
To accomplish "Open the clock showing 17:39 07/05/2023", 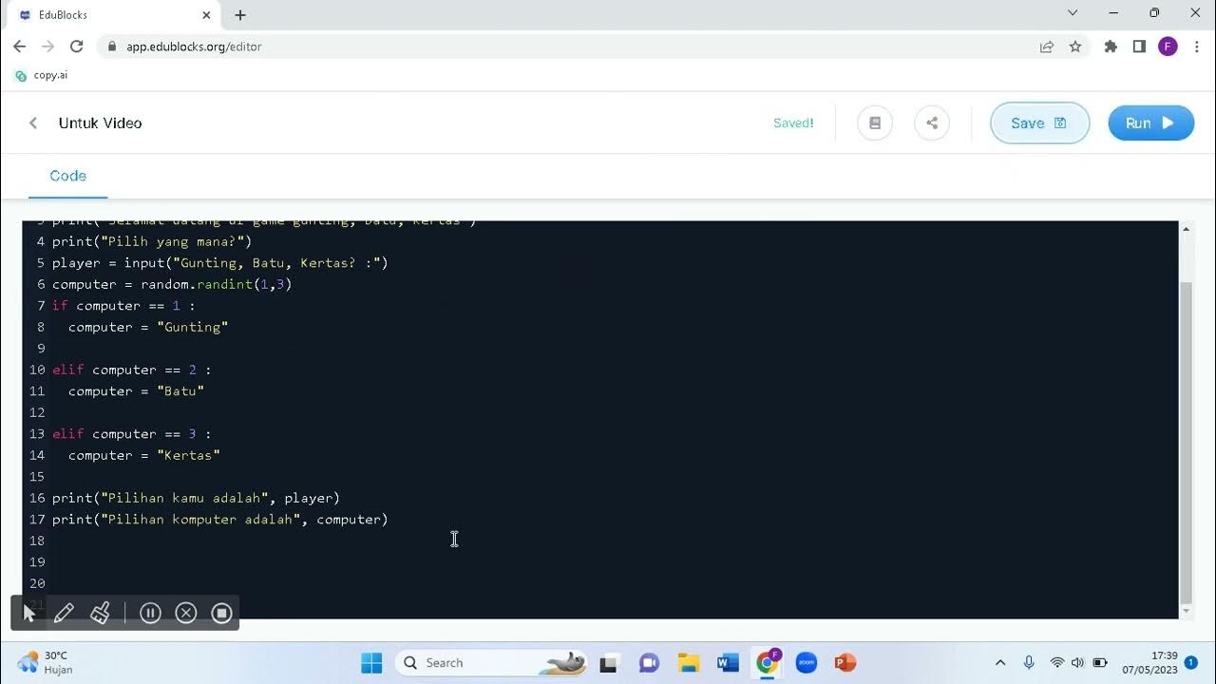I will click(1149, 662).
